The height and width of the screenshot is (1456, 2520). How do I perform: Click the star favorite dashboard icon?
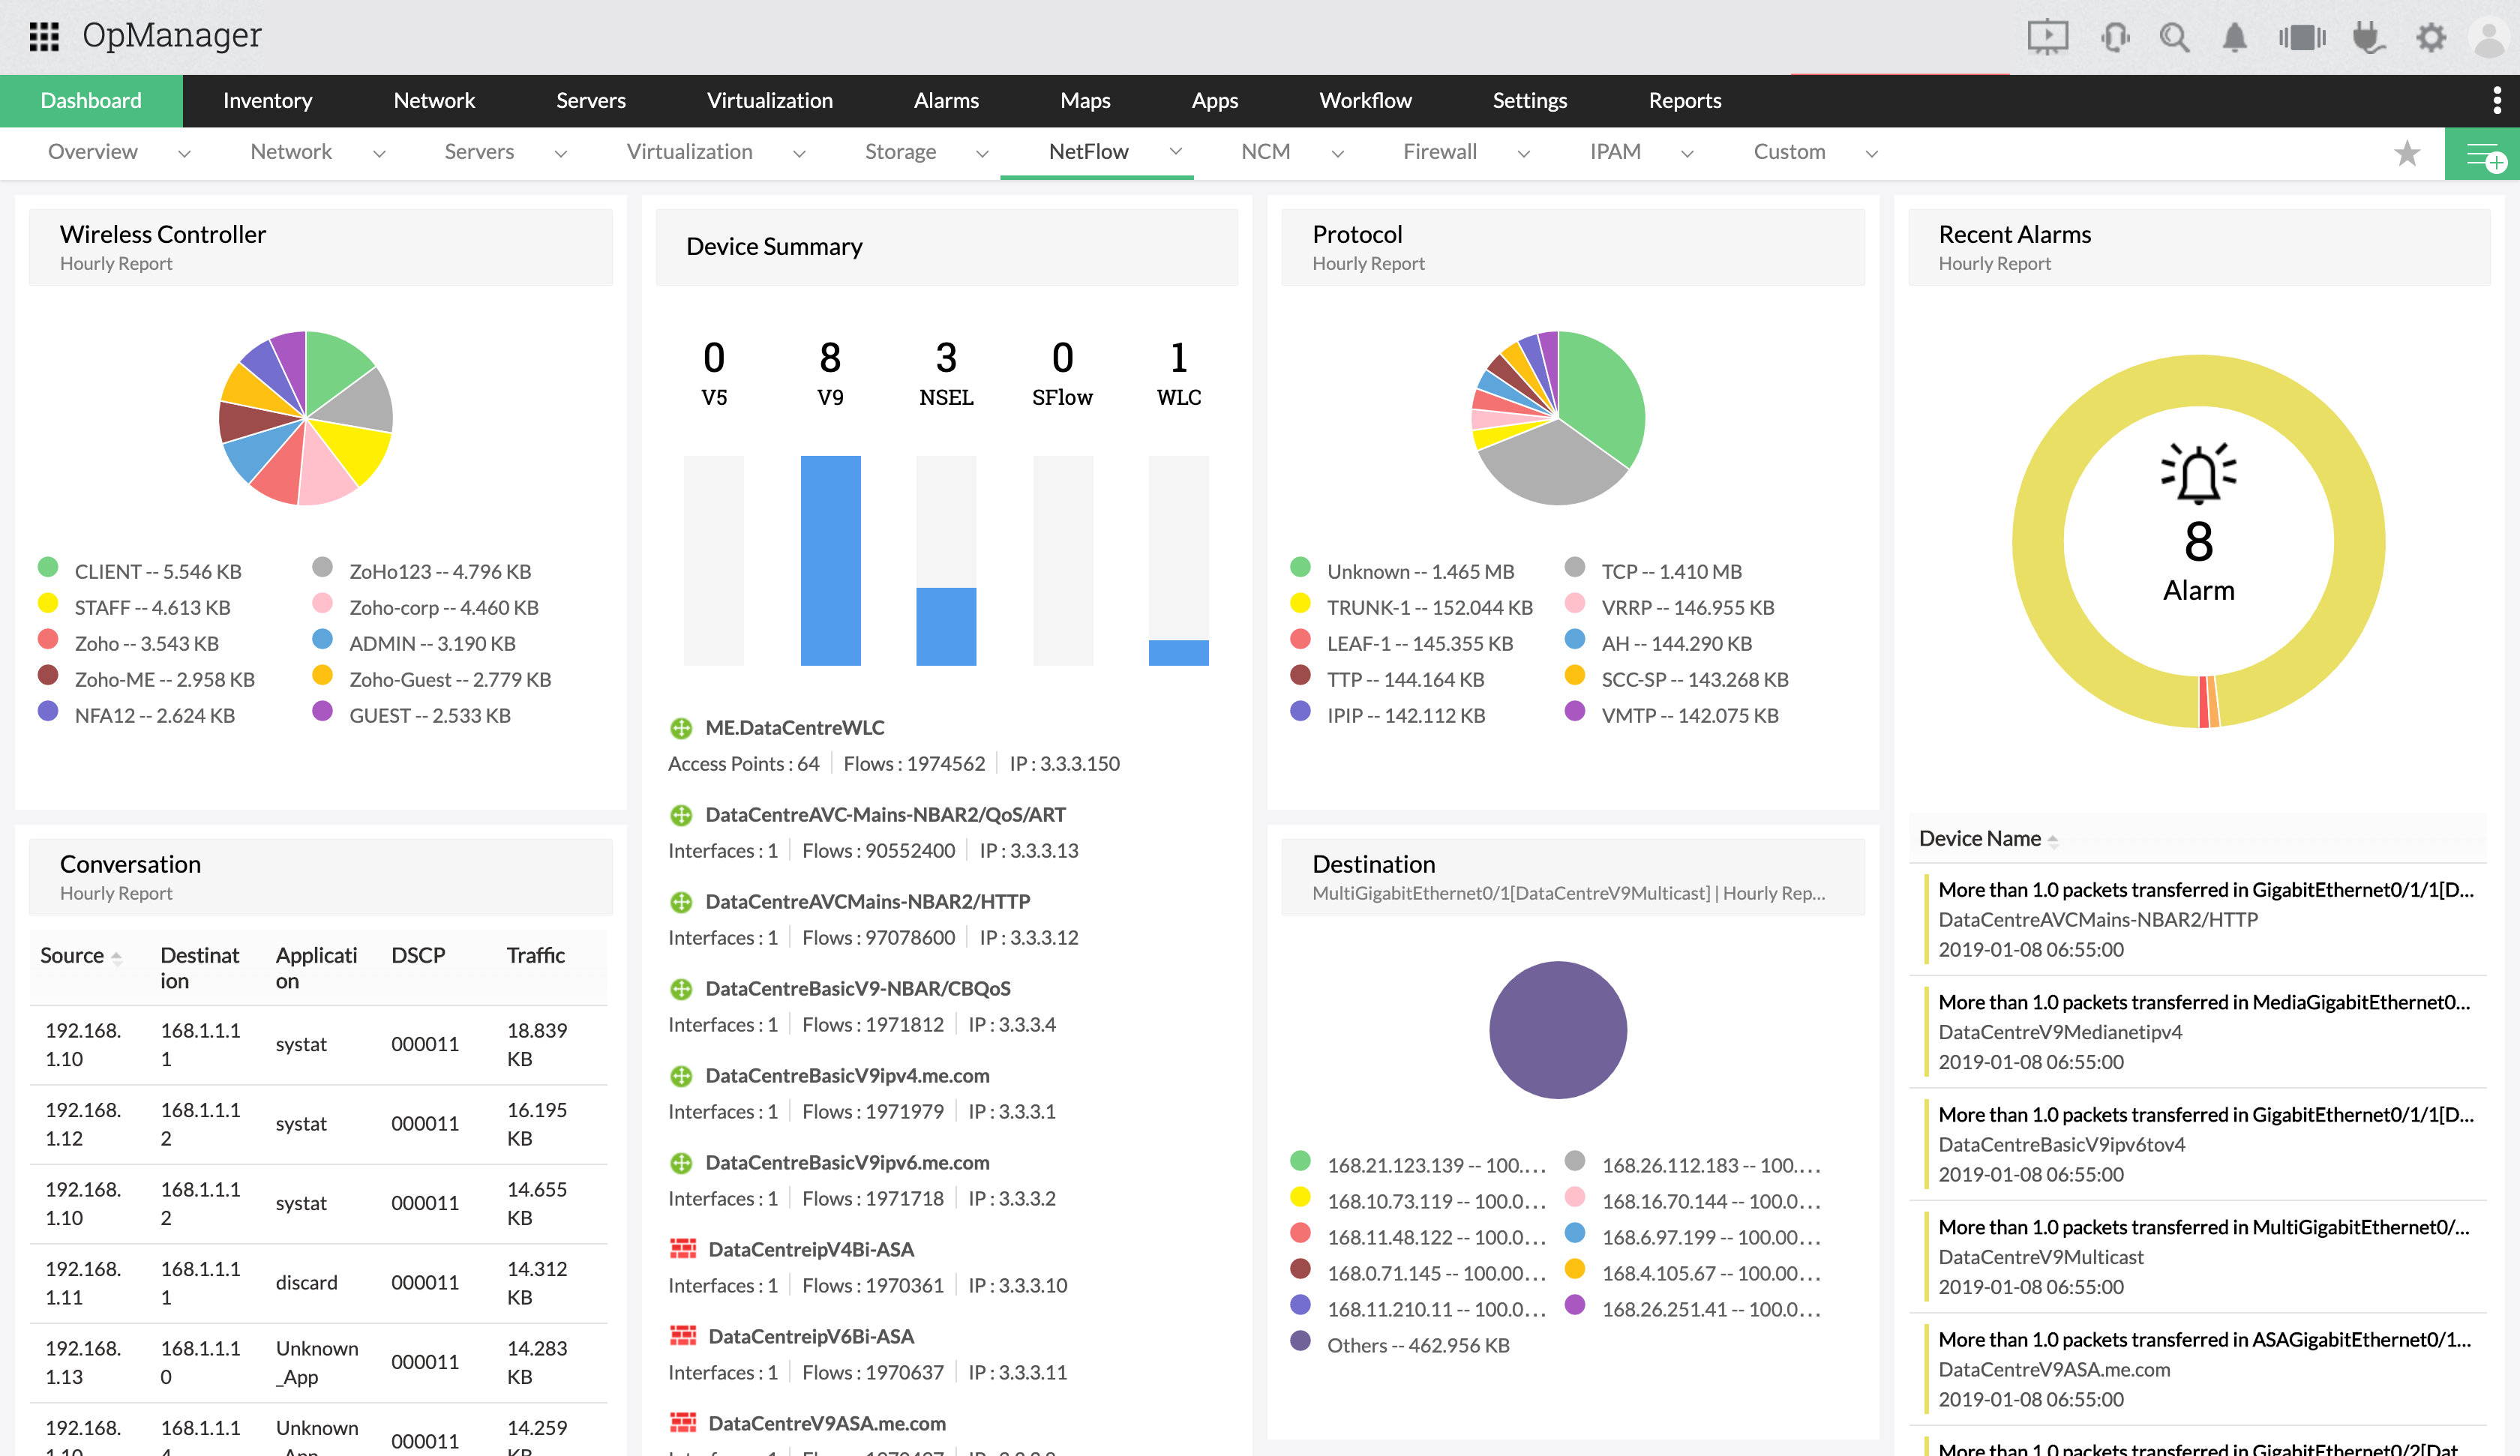click(x=2407, y=153)
